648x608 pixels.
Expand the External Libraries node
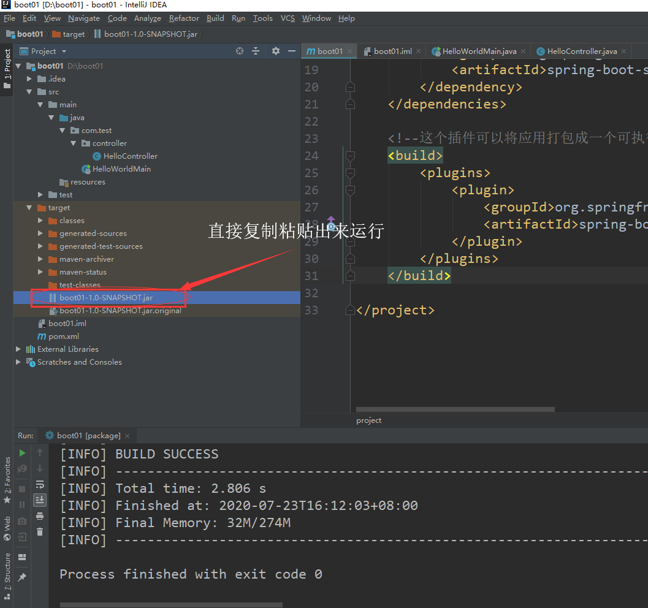click(18, 349)
